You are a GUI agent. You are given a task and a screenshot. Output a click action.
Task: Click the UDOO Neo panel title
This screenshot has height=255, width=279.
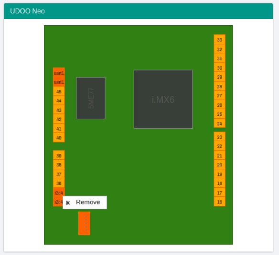click(x=27, y=11)
